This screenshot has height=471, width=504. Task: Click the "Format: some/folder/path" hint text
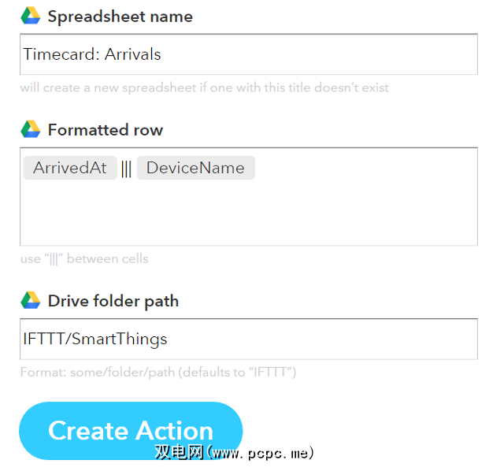tap(98, 372)
